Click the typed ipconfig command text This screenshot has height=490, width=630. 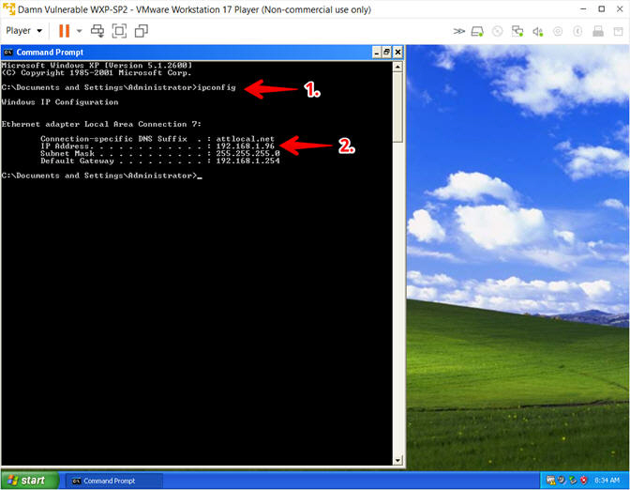coord(217,87)
